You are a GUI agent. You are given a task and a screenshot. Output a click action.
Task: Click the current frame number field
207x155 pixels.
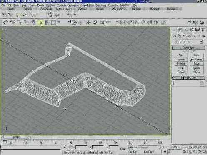[x=174, y=151]
